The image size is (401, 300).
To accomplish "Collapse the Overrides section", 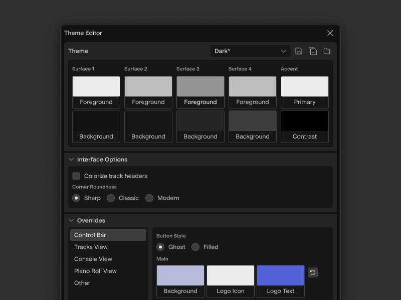I will pyautogui.click(x=71, y=220).
